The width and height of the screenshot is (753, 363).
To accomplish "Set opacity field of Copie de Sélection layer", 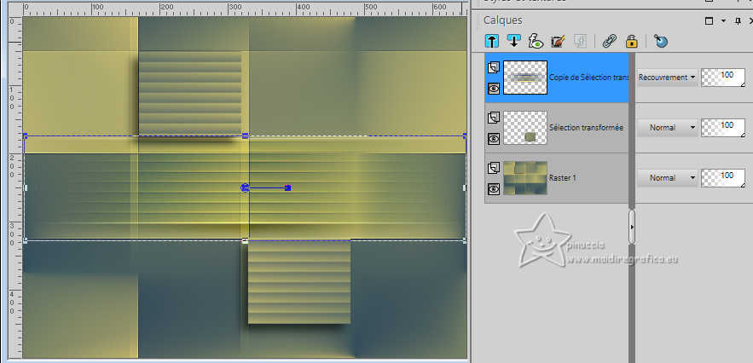I will coord(723,78).
